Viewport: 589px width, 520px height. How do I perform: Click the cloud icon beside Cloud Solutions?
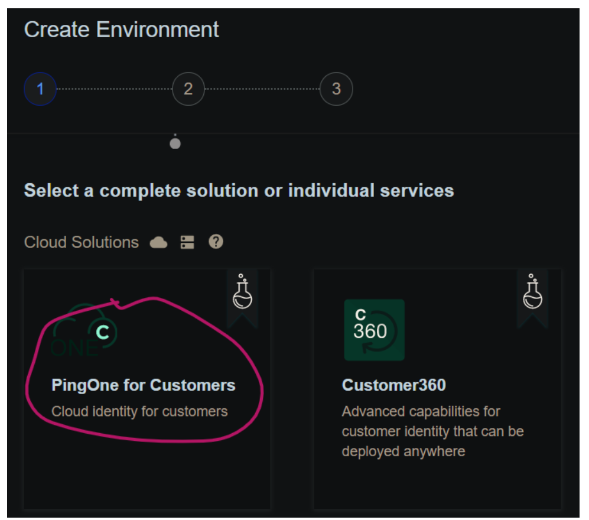point(158,242)
